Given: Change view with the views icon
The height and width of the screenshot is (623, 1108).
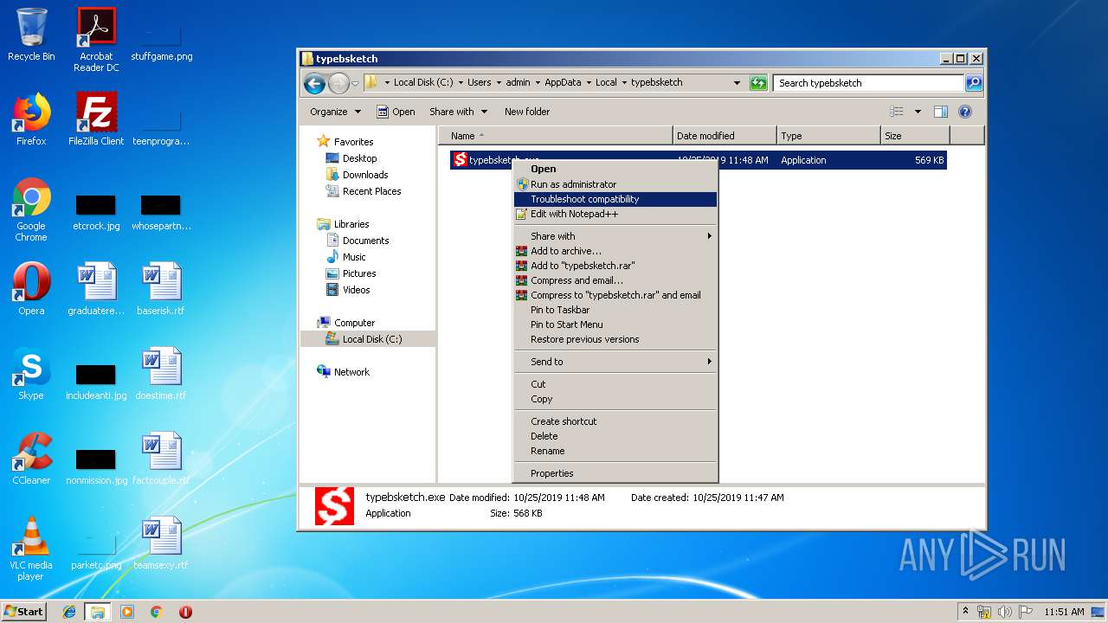Looking at the screenshot, I should click(x=897, y=112).
